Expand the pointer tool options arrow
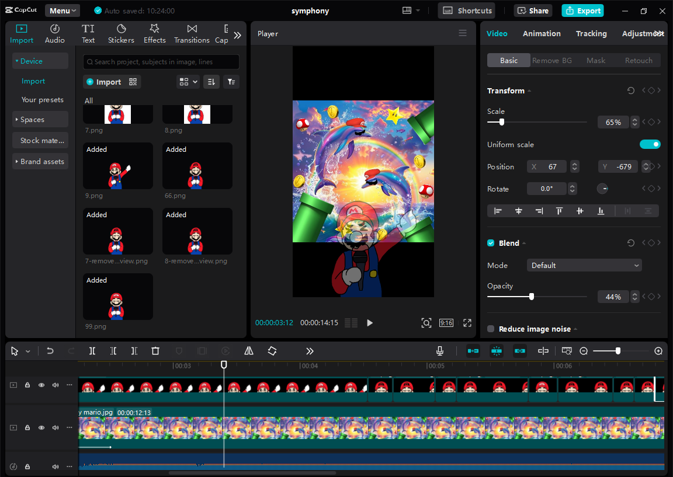 tap(28, 351)
